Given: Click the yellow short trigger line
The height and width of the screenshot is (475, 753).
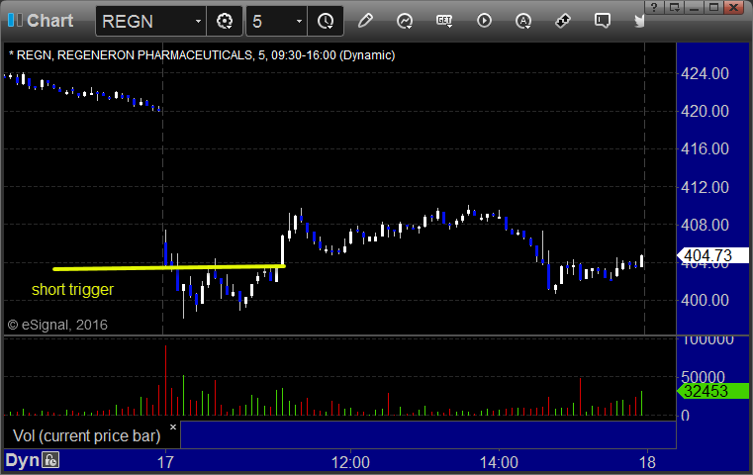Looking at the screenshot, I should point(169,267).
